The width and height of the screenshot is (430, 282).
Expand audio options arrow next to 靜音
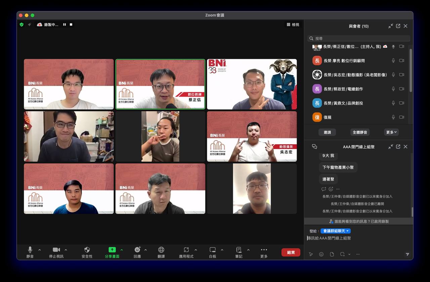click(40, 250)
